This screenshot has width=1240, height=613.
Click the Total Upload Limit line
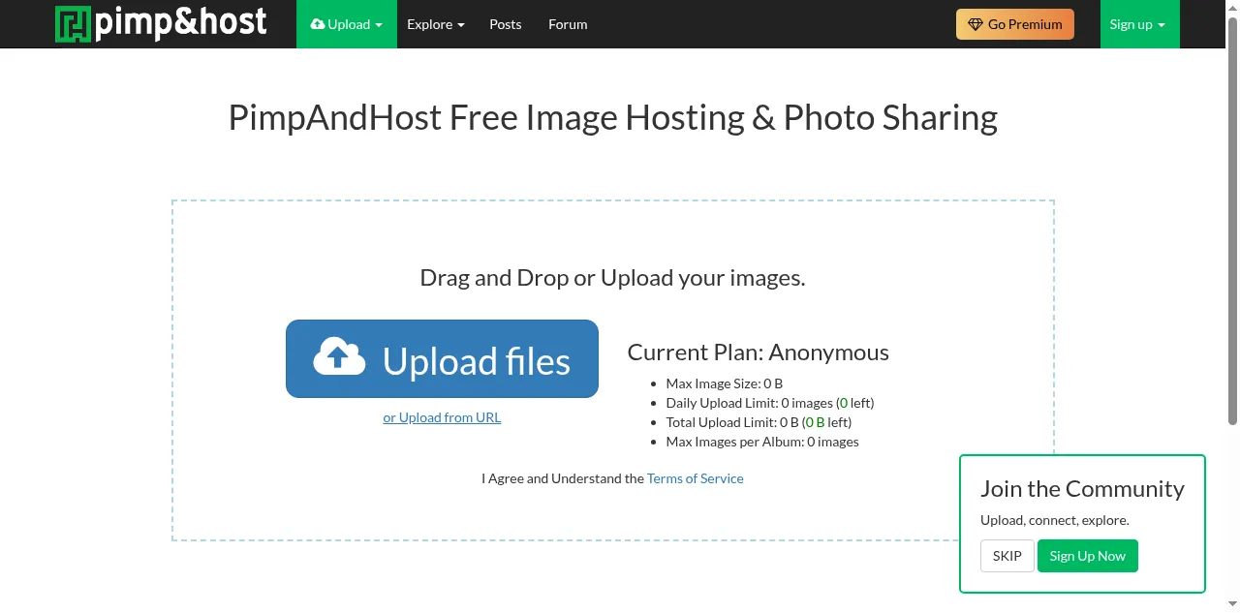coord(759,422)
